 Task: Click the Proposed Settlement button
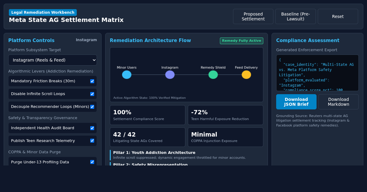[x=253, y=16]
